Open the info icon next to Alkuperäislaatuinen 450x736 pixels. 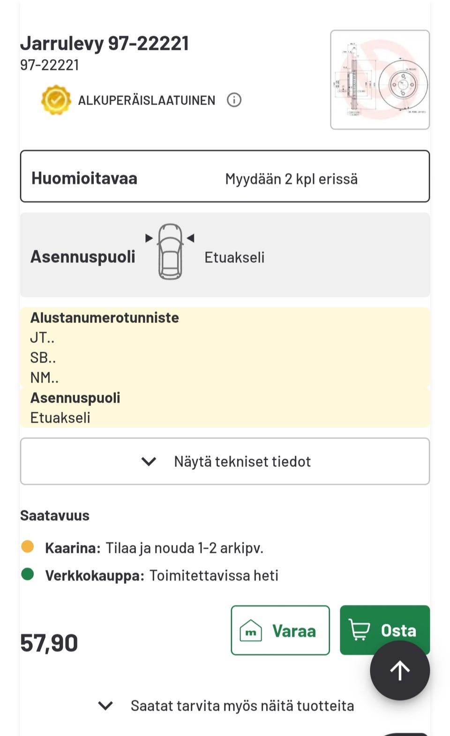tap(234, 100)
